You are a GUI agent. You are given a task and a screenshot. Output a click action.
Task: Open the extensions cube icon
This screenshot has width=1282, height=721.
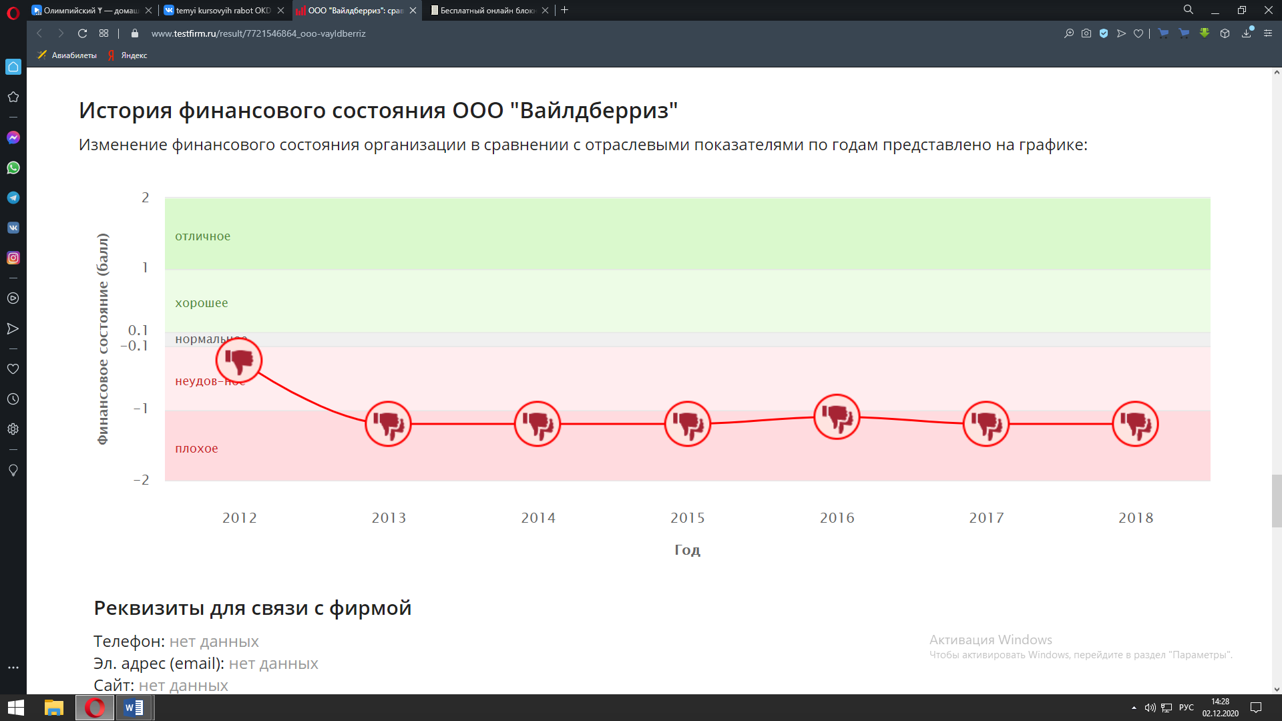point(1225,33)
